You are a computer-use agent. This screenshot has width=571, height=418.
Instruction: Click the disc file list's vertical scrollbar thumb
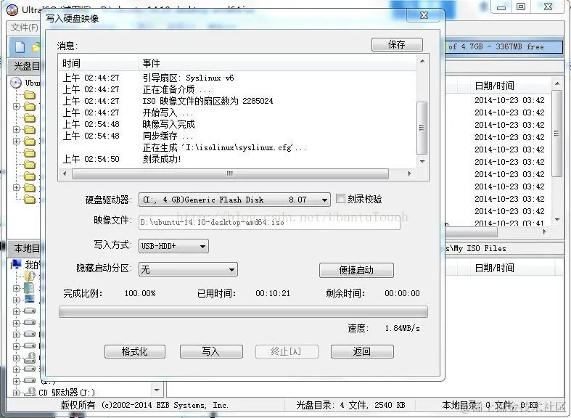(x=557, y=134)
